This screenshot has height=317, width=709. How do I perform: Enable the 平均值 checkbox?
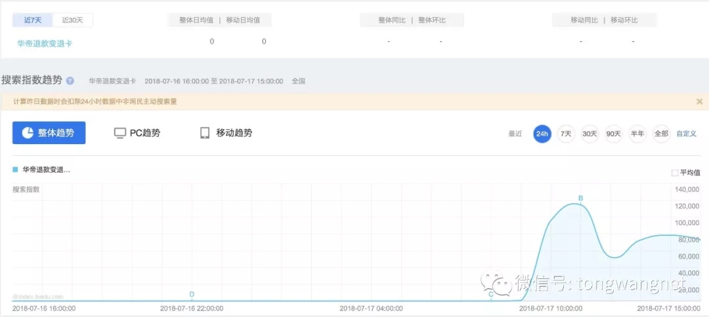[x=675, y=173]
